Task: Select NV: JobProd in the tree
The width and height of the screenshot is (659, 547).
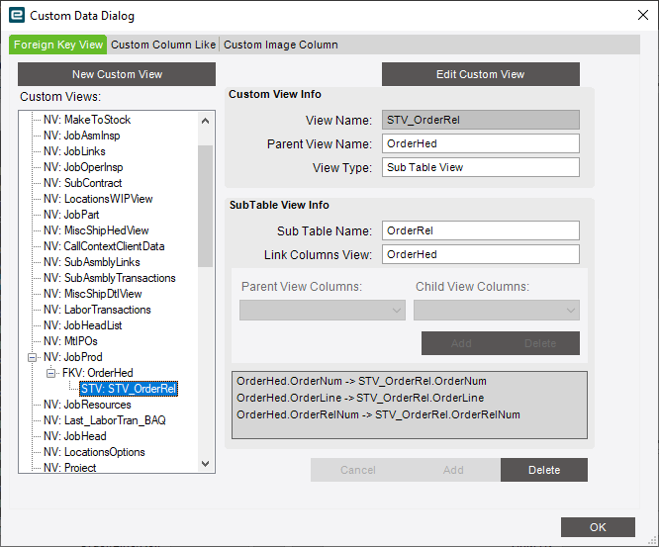Action: (x=72, y=357)
